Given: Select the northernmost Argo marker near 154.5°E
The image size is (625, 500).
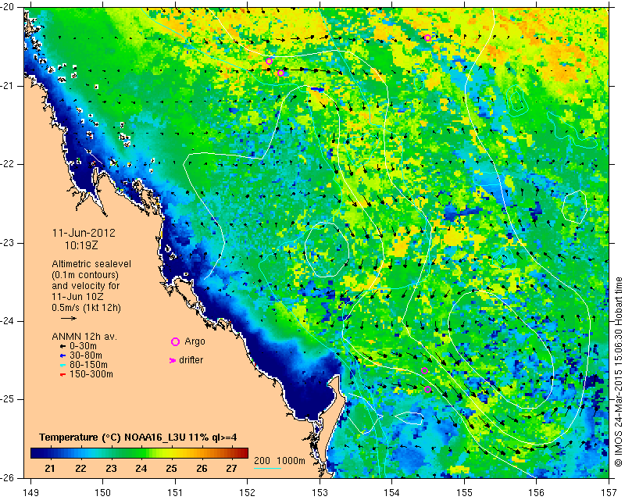Looking at the screenshot, I should coord(427,37).
